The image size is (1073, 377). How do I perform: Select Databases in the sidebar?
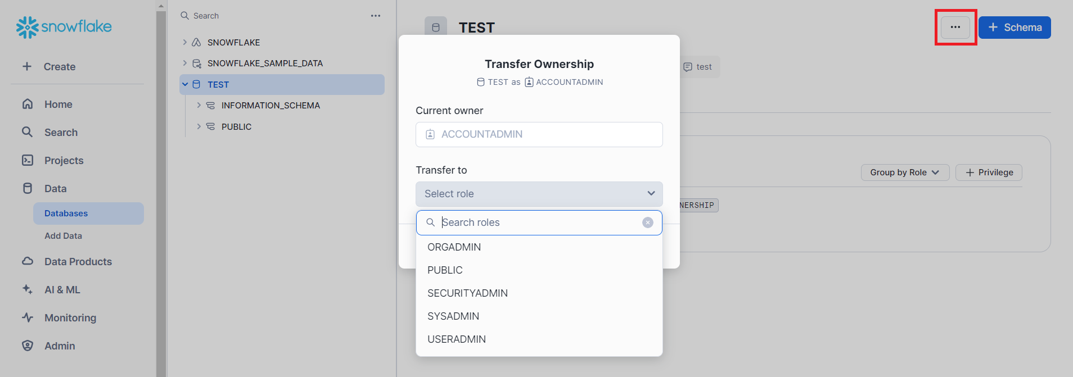point(88,214)
